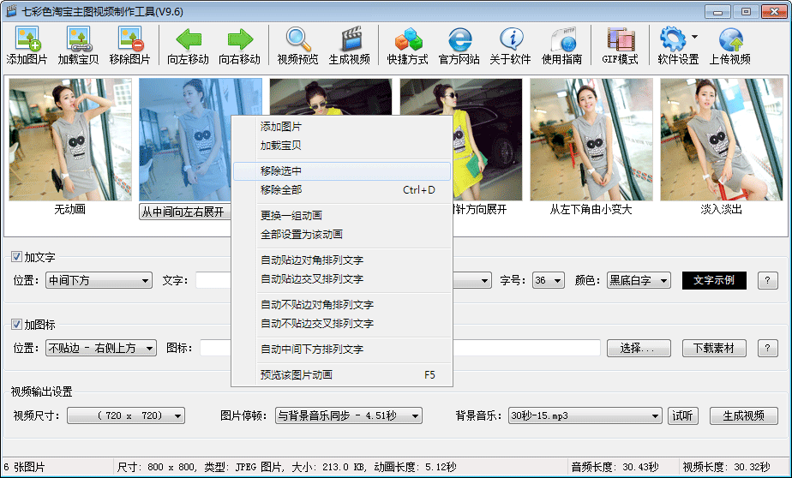This screenshot has height=478, width=792.
Task: Choose 自动不贴边对角排列文字
Action: coord(342,304)
